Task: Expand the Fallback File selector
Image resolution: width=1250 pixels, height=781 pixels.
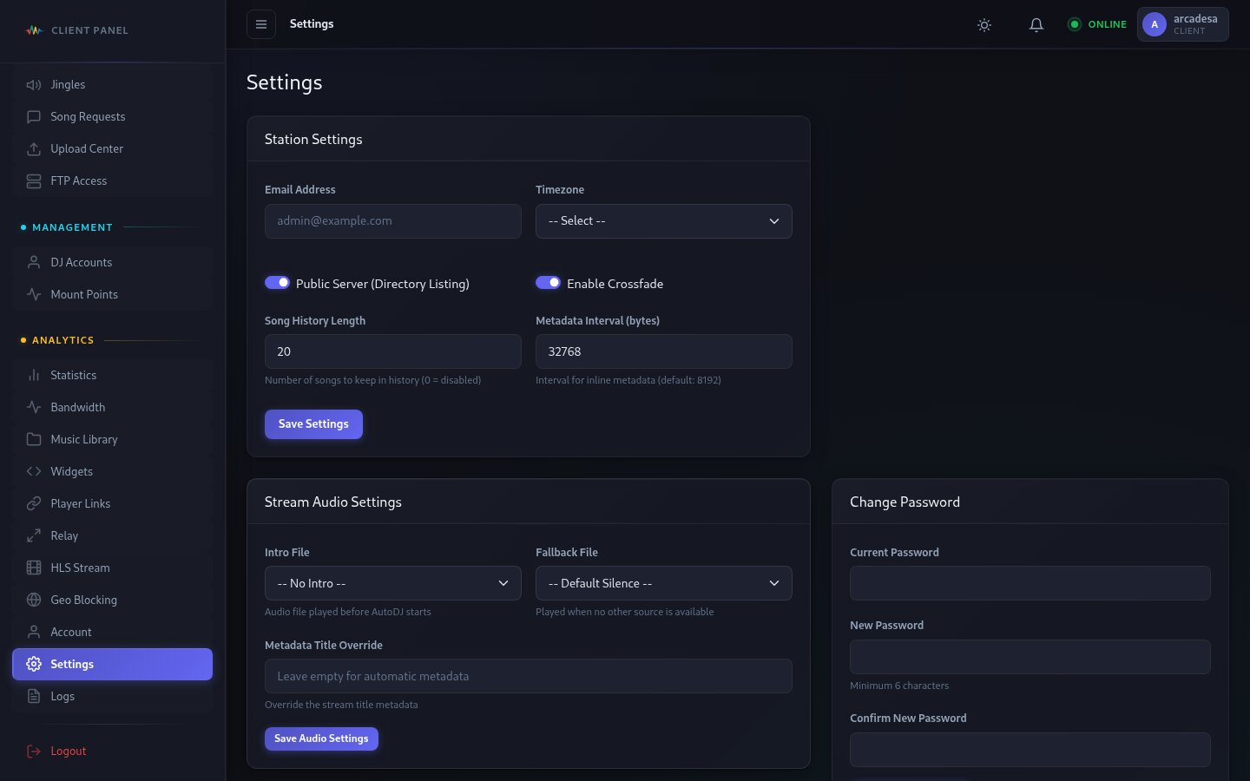Action: [x=664, y=583]
